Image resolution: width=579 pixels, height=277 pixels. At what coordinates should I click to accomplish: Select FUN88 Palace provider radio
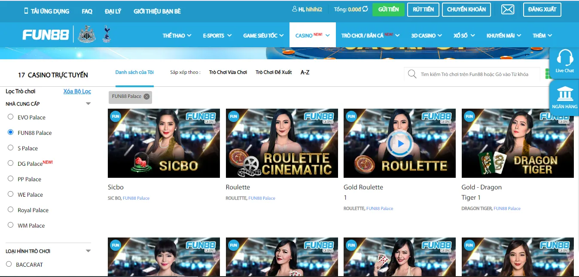pos(11,132)
